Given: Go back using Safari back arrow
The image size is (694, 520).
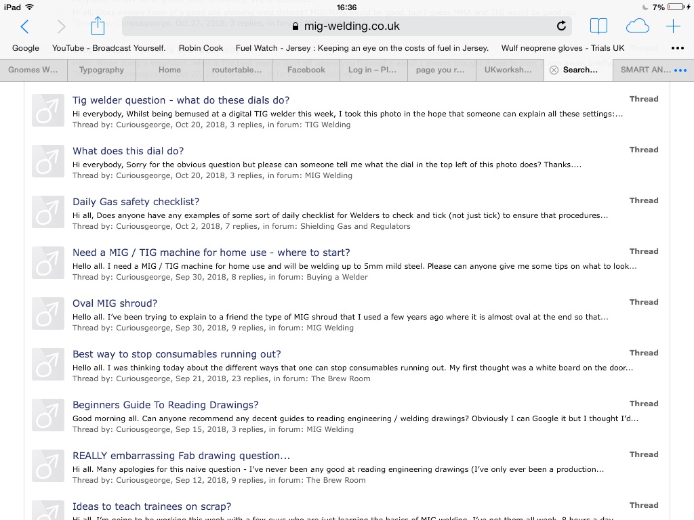Looking at the screenshot, I should [25, 26].
